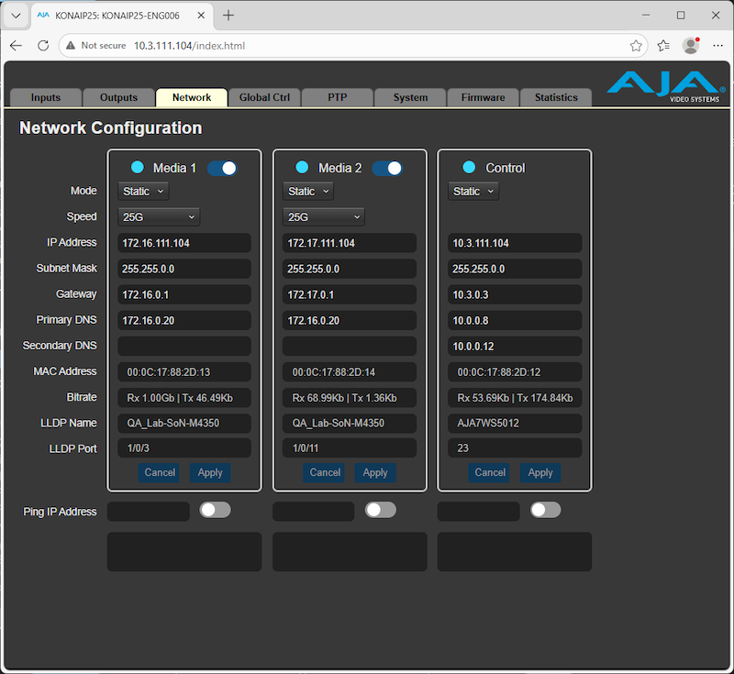Cancel changes for Media 1
Screen dimensions: 734x674
click(160, 472)
